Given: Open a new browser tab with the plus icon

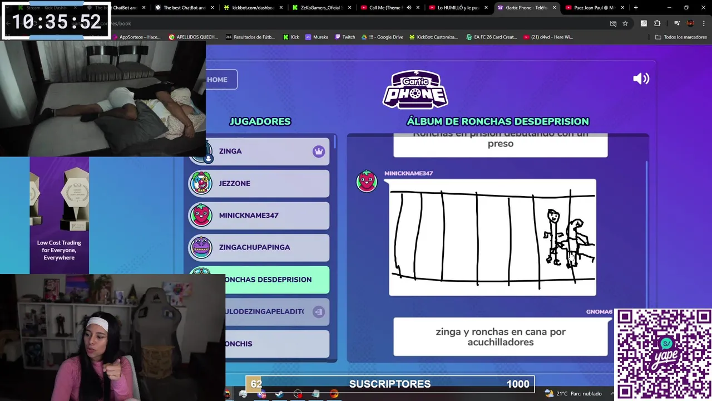Looking at the screenshot, I should (x=636, y=8).
